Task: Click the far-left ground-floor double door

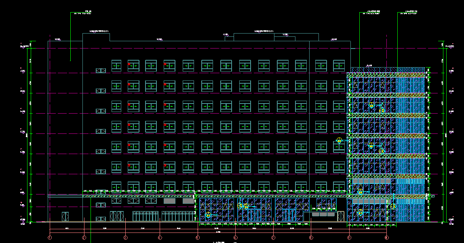Action: pyautogui.click(x=65, y=216)
